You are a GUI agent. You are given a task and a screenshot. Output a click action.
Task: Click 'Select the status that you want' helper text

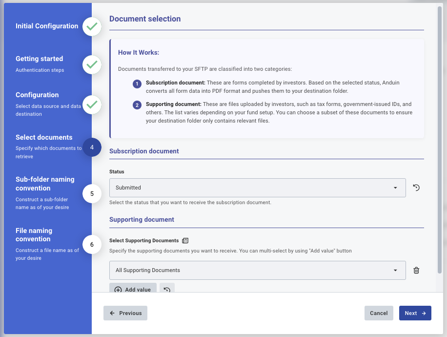point(190,202)
